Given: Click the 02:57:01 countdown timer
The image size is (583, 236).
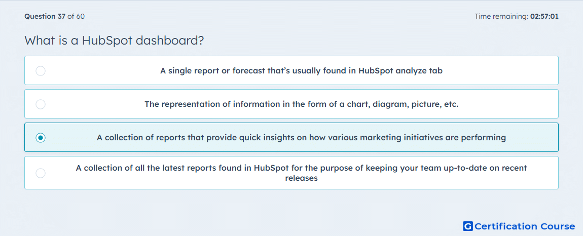Looking at the screenshot, I should [x=544, y=16].
